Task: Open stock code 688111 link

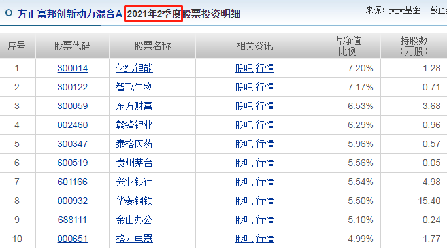Action: tap(73, 220)
